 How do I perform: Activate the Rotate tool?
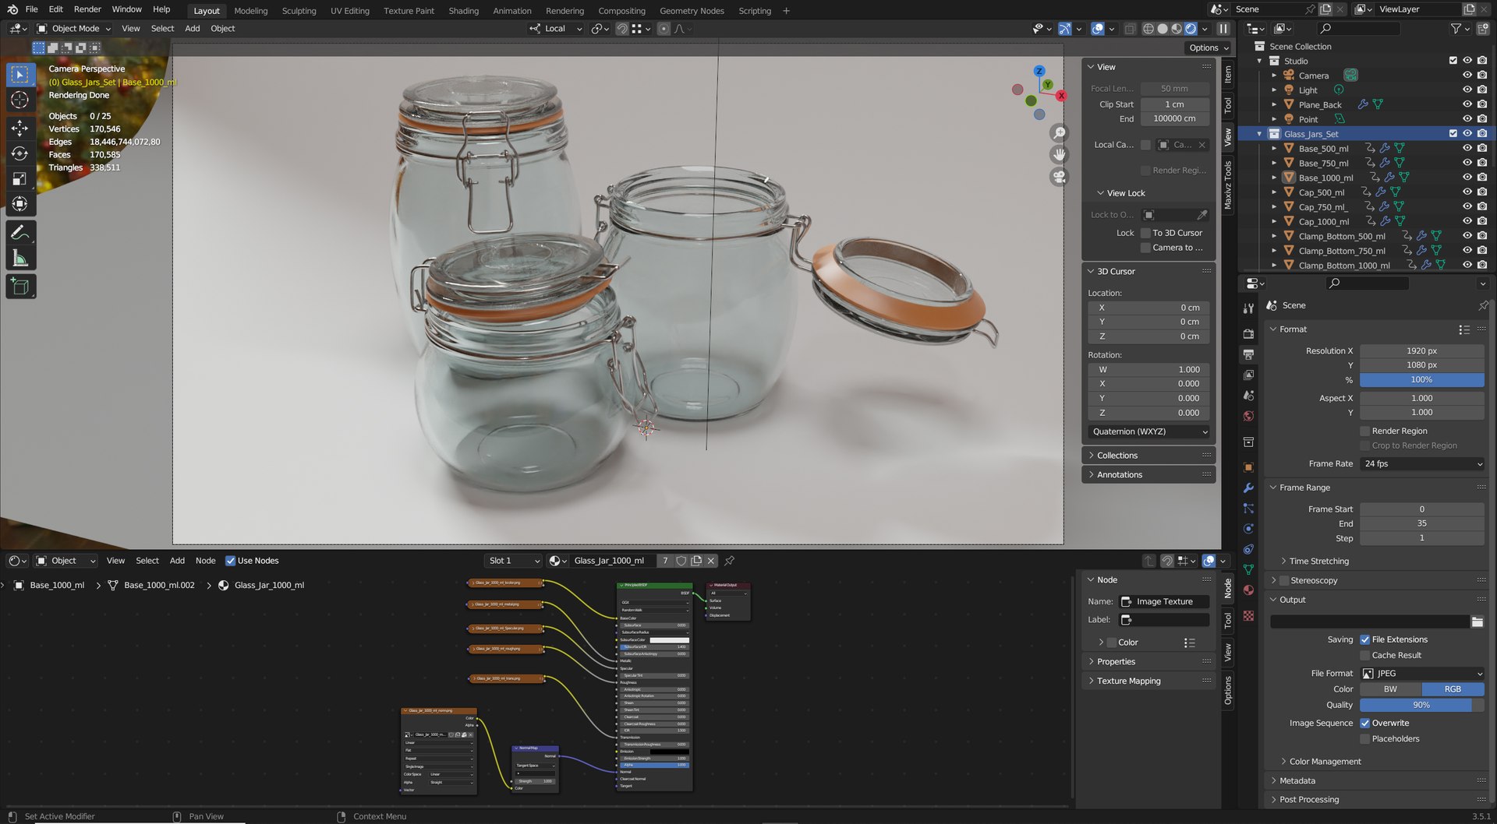click(x=20, y=153)
